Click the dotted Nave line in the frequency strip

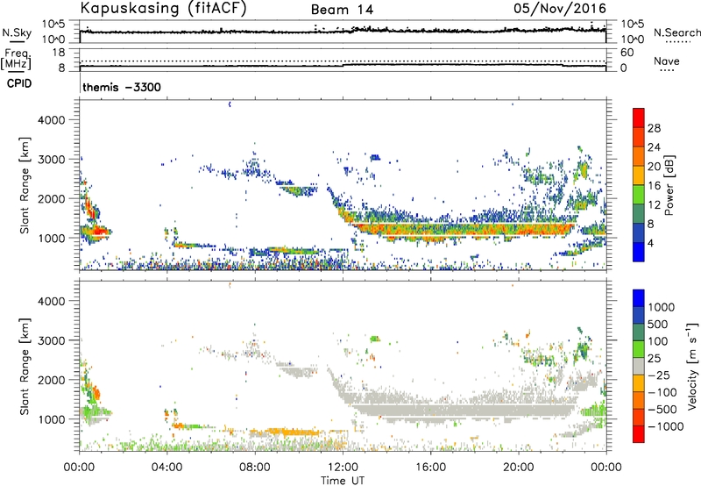tap(343, 61)
